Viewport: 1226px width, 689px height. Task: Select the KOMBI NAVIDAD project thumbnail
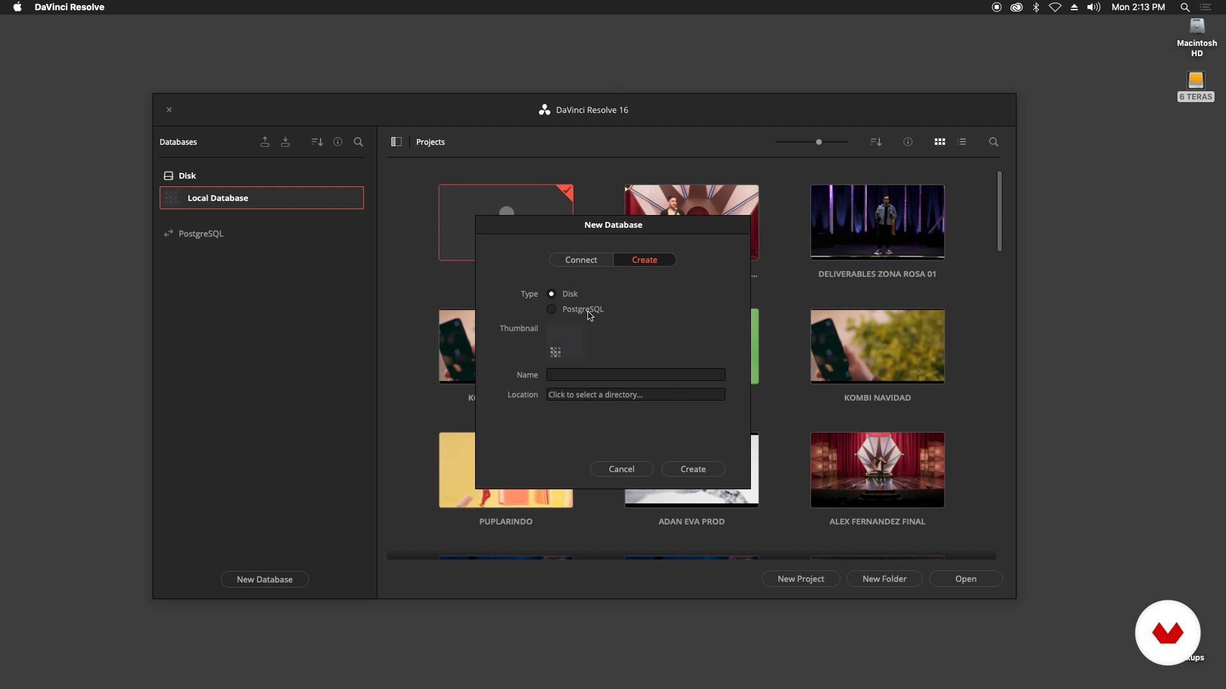click(x=877, y=346)
